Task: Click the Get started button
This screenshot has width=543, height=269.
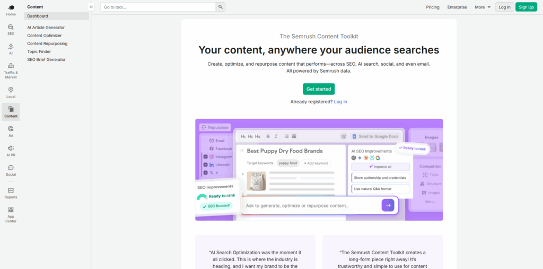Action: [x=319, y=89]
